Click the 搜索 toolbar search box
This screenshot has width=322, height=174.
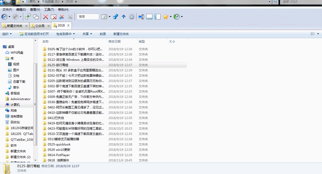88,17
